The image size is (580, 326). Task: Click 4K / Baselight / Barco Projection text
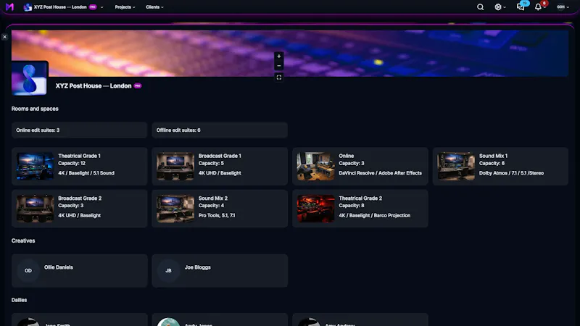point(374,215)
